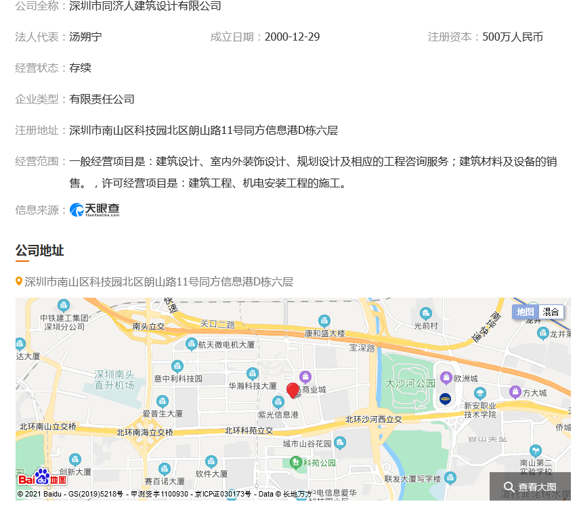
Task: Select 华瀚科技大厦 building marker
Action: [x=253, y=374]
